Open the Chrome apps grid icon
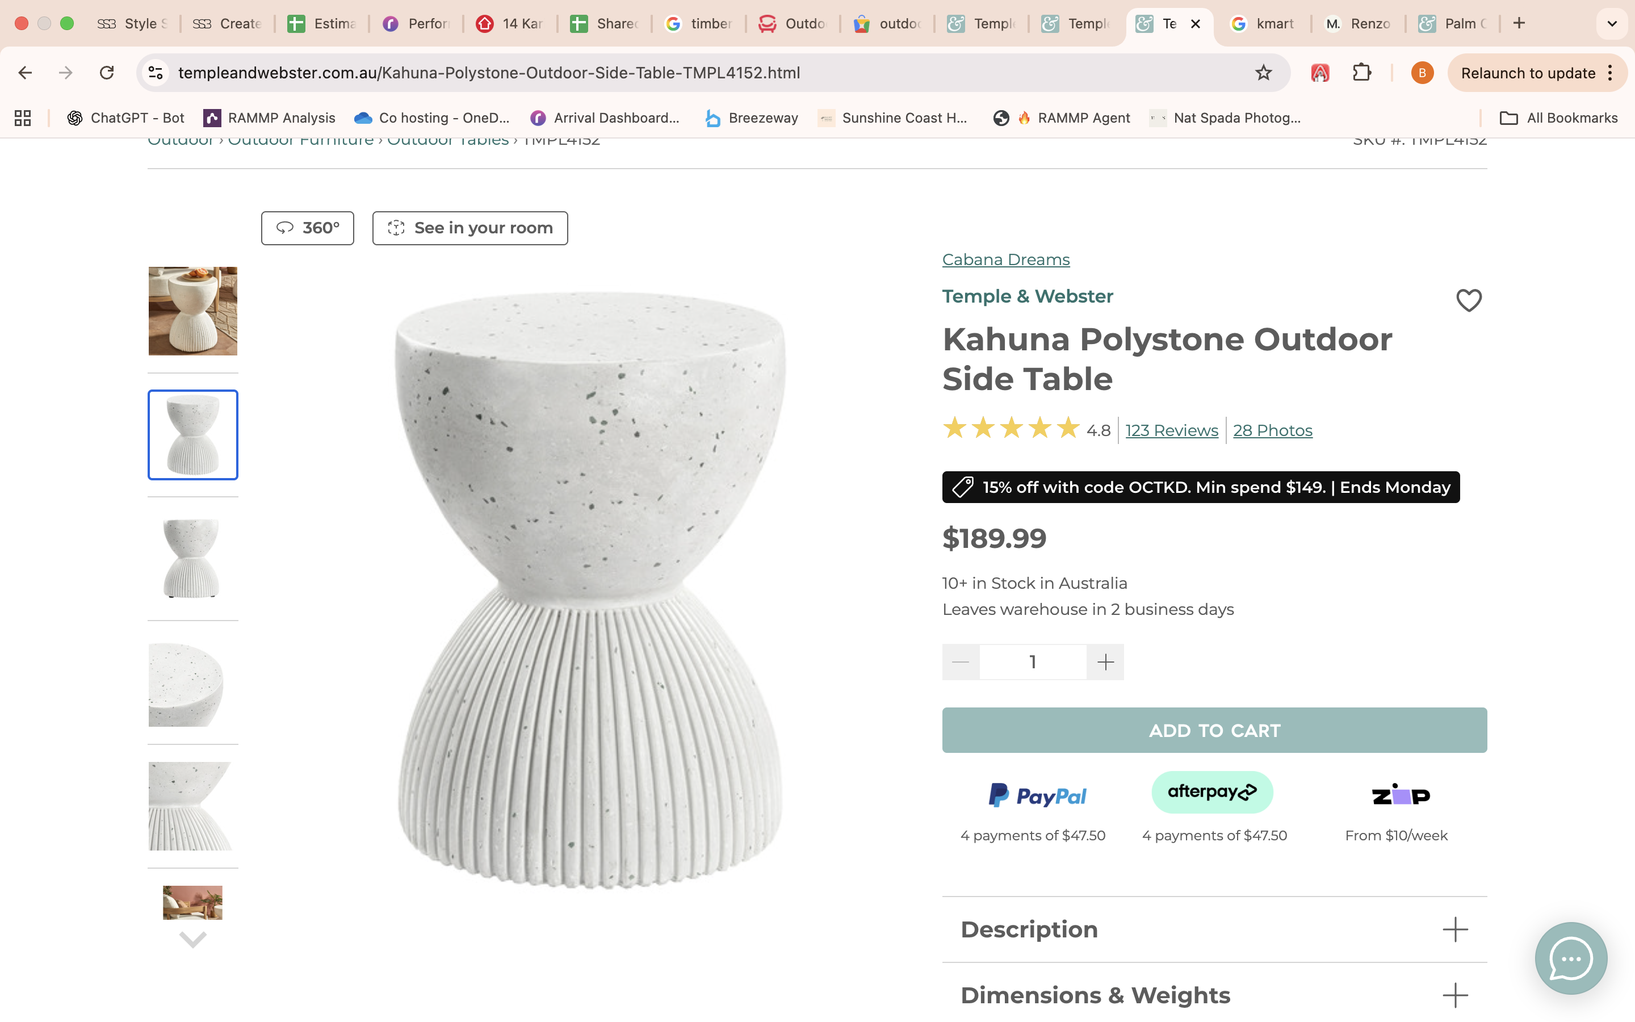The width and height of the screenshot is (1635, 1022). coord(23,118)
